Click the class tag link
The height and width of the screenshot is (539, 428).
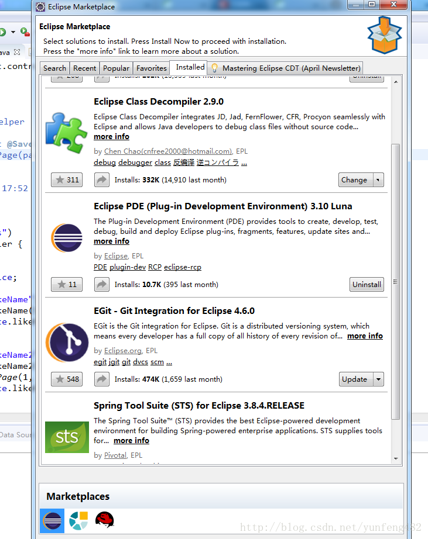pyautogui.click(x=163, y=163)
